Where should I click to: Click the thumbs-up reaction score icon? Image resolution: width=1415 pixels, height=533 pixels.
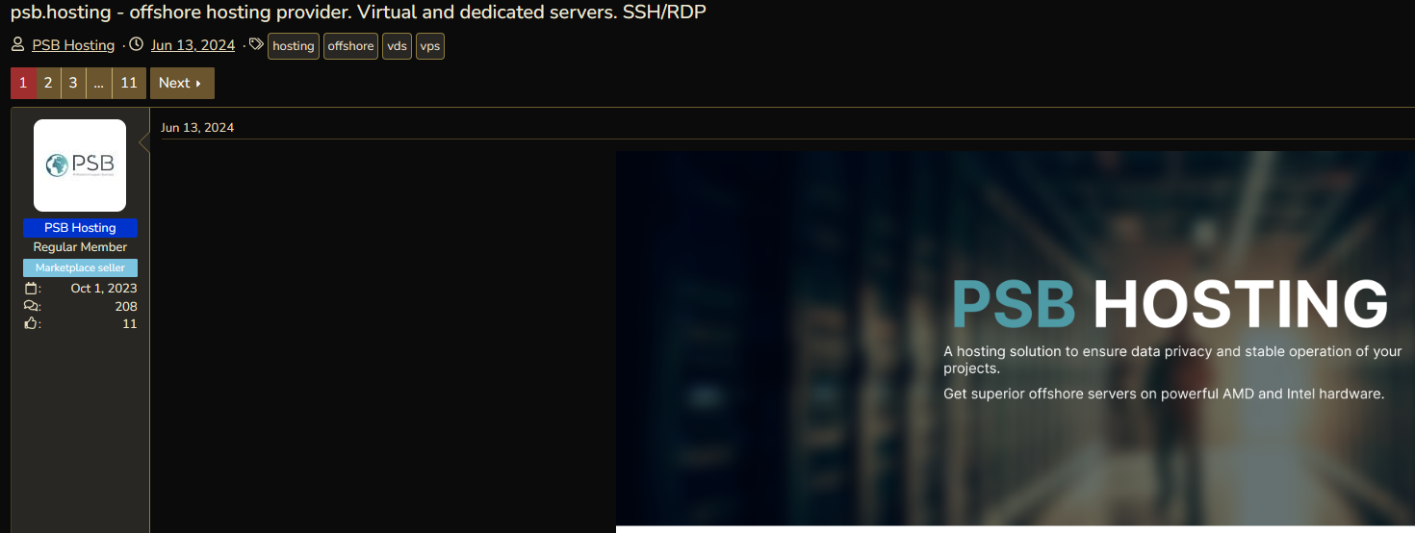(31, 324)
